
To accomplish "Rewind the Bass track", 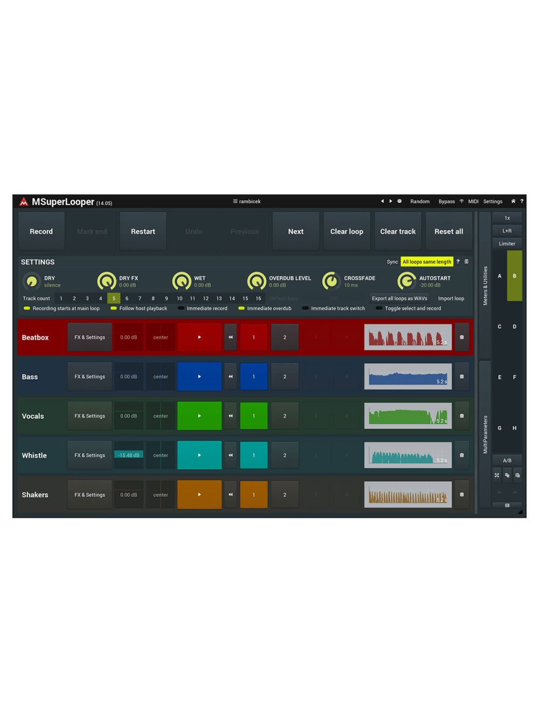I will click(x=231, y=376).
